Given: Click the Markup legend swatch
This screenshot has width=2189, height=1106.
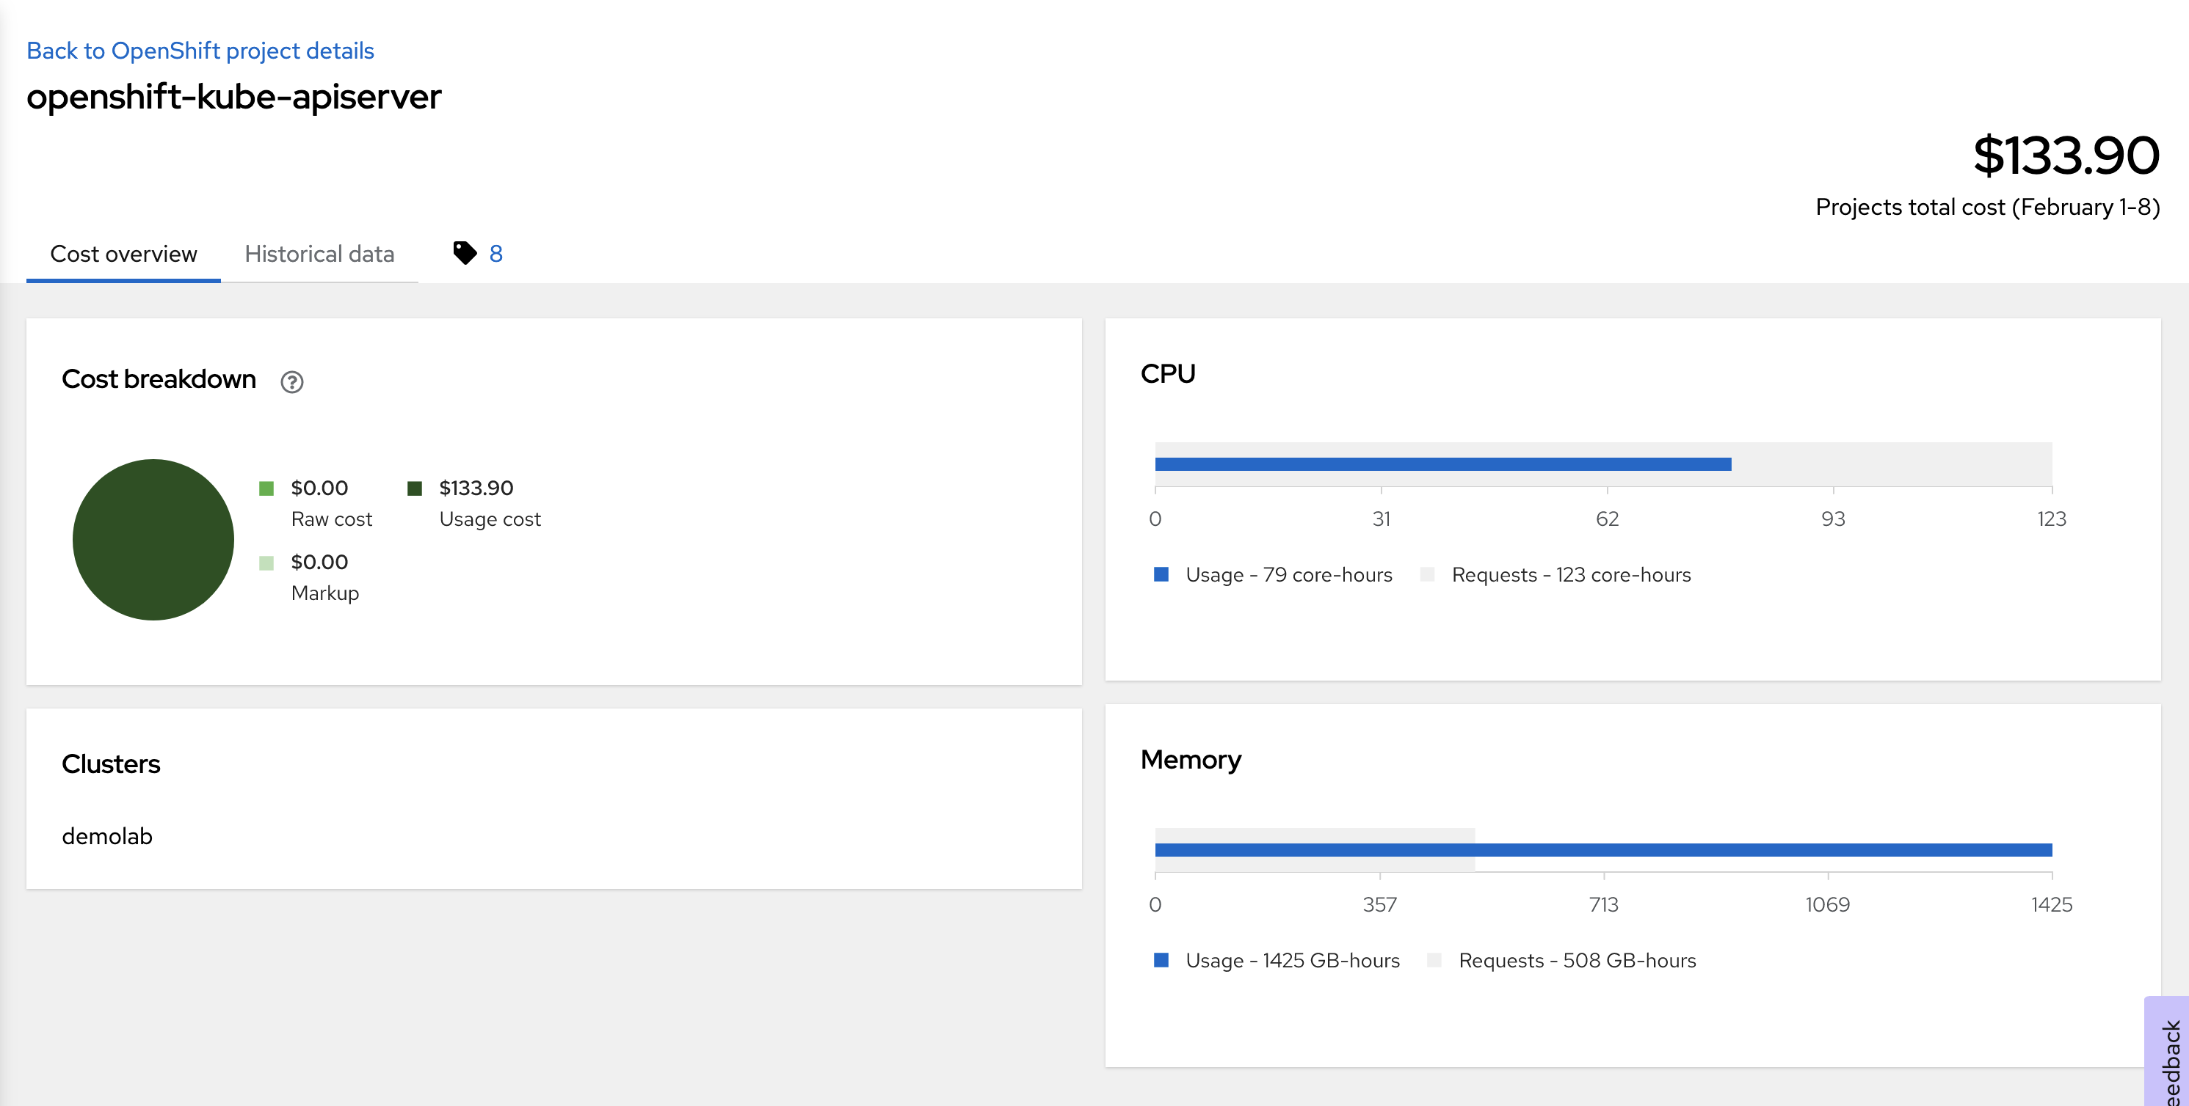Looking at the screenshot, I should 266,563.
